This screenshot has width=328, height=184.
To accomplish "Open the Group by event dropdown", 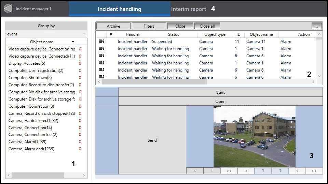I will [46, 34].
